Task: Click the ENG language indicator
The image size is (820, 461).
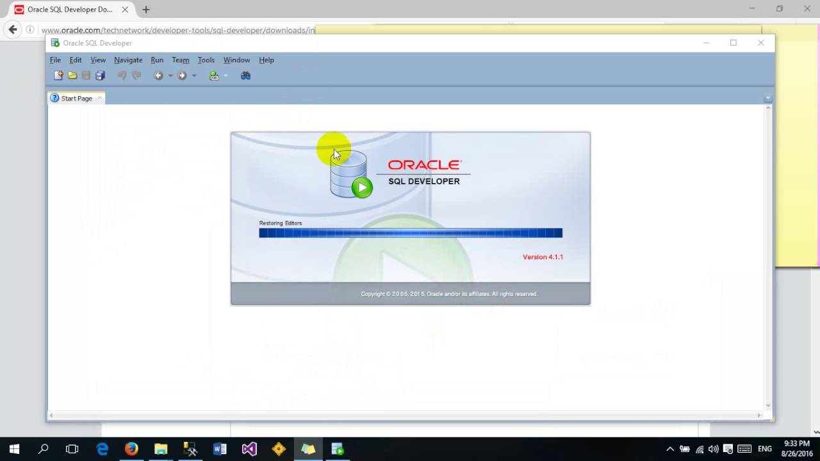Action: (x=765, y=449)
